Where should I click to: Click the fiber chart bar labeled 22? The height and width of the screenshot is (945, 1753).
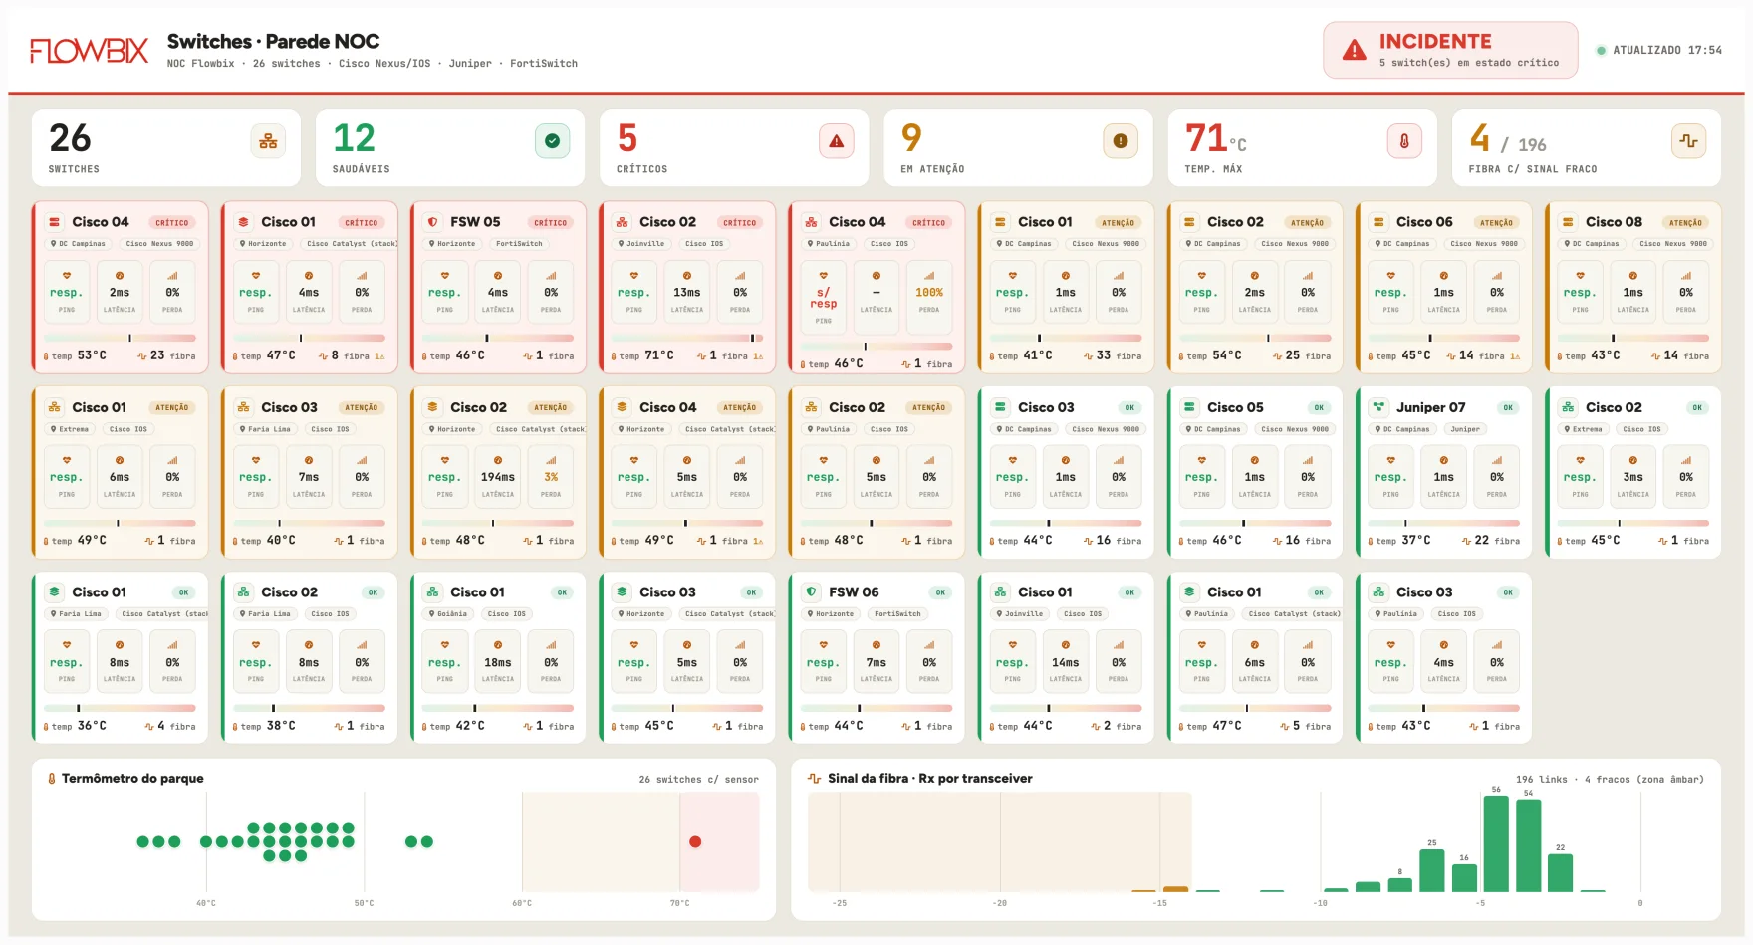coord(1561,872)
